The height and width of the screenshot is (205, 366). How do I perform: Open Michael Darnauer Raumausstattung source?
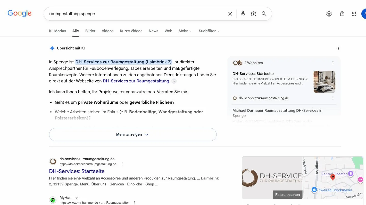[277, 113]
